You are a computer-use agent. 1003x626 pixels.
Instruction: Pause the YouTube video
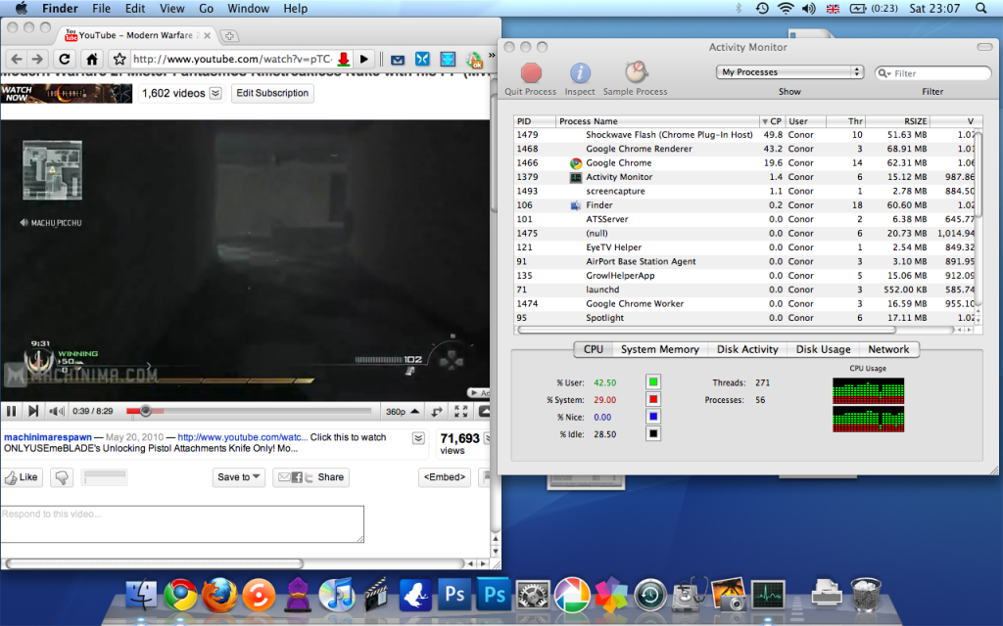pos(11,412)
